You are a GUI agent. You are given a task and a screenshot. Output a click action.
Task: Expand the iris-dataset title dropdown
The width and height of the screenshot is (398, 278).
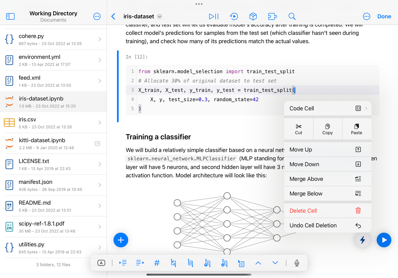tap(160, 16)
